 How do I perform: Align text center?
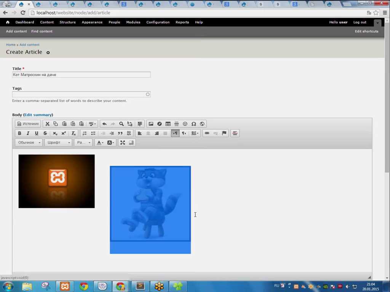(x=148, y=133)
